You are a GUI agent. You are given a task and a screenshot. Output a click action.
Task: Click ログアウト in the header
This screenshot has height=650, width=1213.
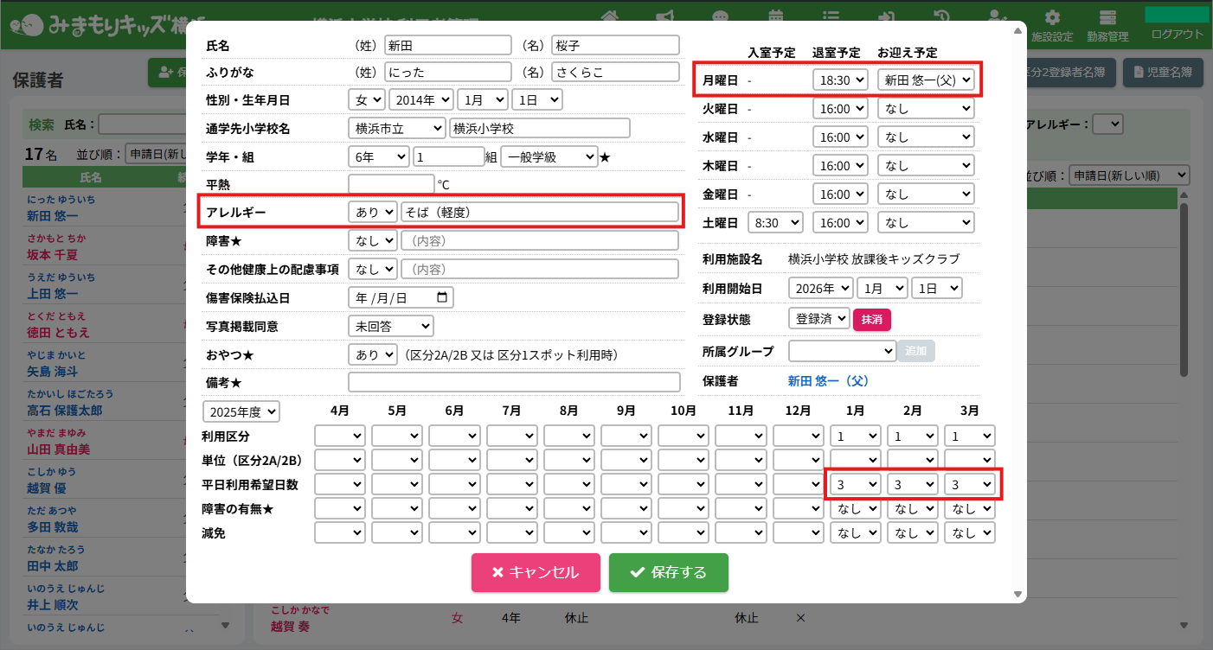[x=1177, y=35]
